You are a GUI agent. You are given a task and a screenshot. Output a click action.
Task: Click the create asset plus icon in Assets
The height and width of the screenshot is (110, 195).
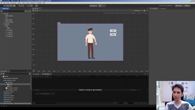tap(2, 74)
